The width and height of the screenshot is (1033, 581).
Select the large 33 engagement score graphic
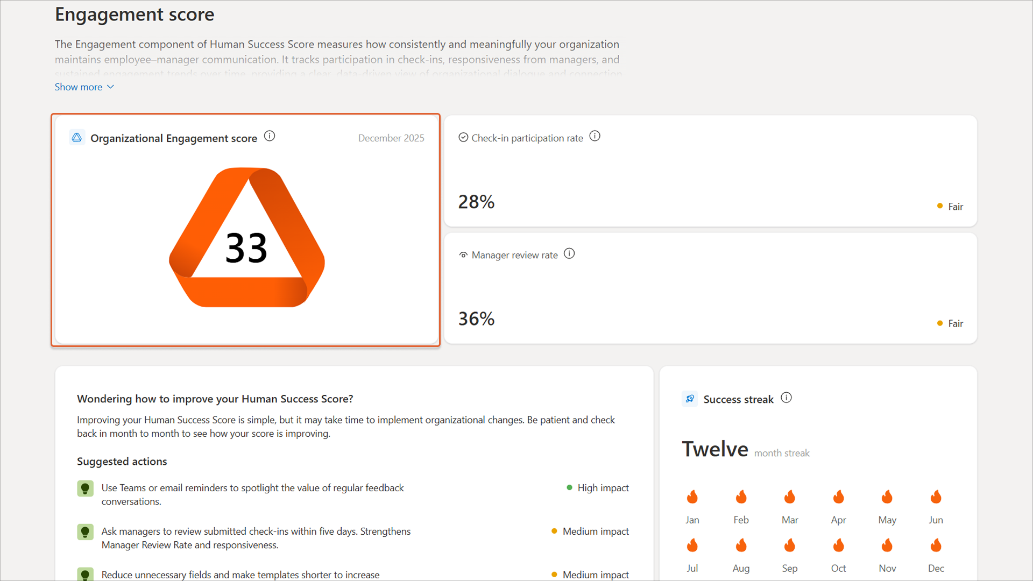click(x=246, y=247)
